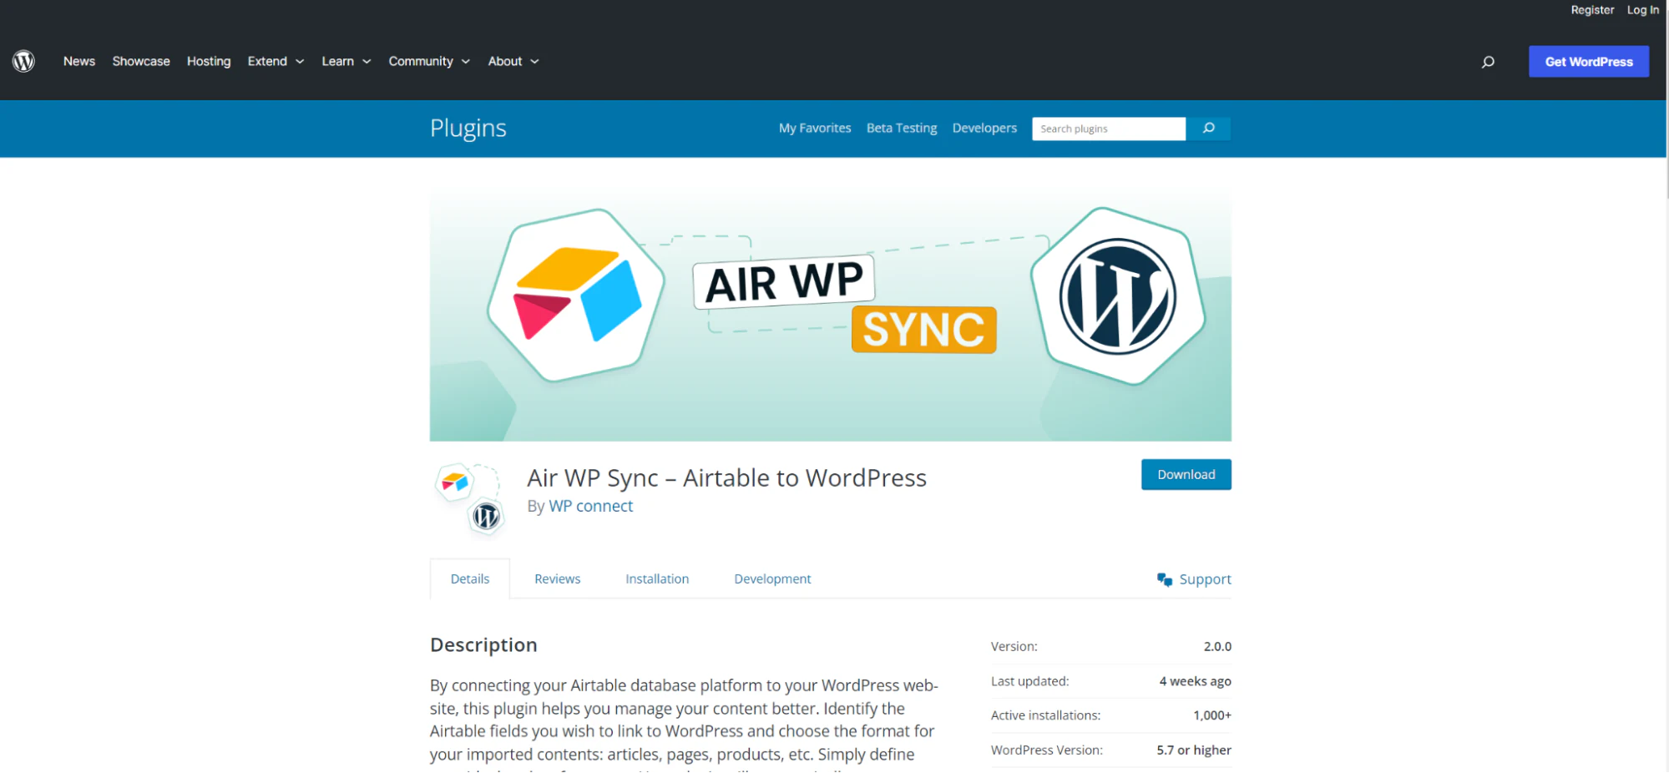
Task: Click the plugin title Air WP Sync heading
Action: coord(726,477)
